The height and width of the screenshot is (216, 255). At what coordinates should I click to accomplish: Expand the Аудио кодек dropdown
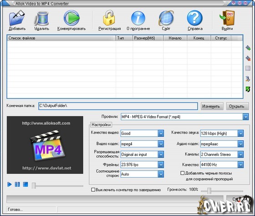click(x=240, y=144)
